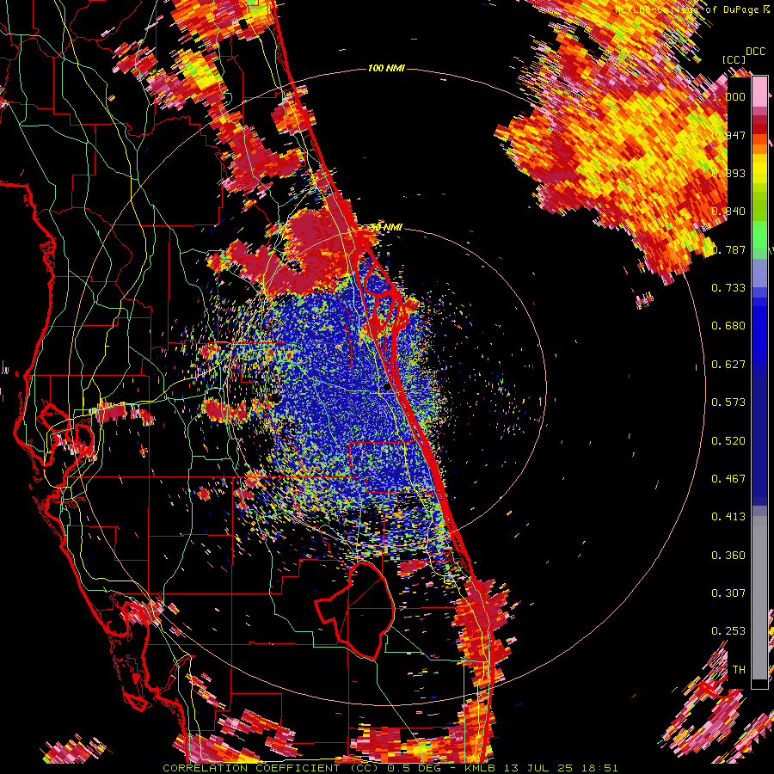Click the 0.840 legend value
This screenshot has height=774, width=774.
point(728,212)
